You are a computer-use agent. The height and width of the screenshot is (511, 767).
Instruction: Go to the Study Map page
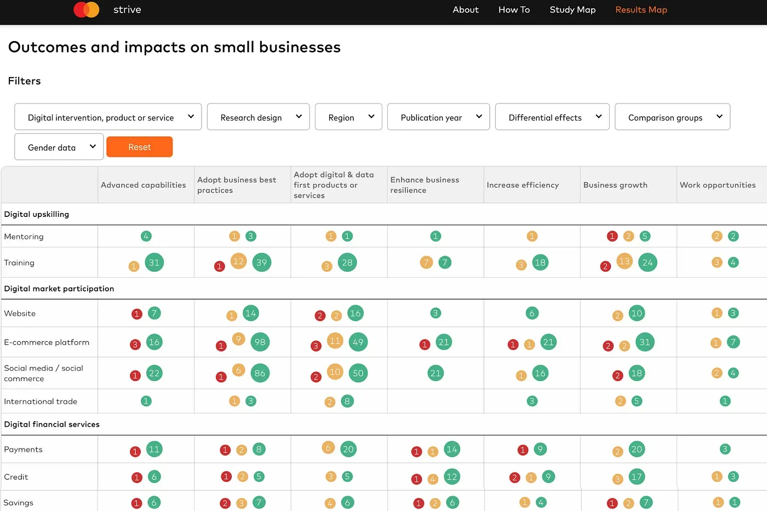click(573, 10)
